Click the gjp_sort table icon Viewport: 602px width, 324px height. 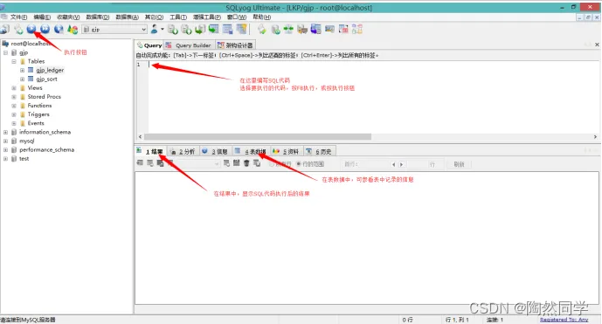tap(31, 79)
